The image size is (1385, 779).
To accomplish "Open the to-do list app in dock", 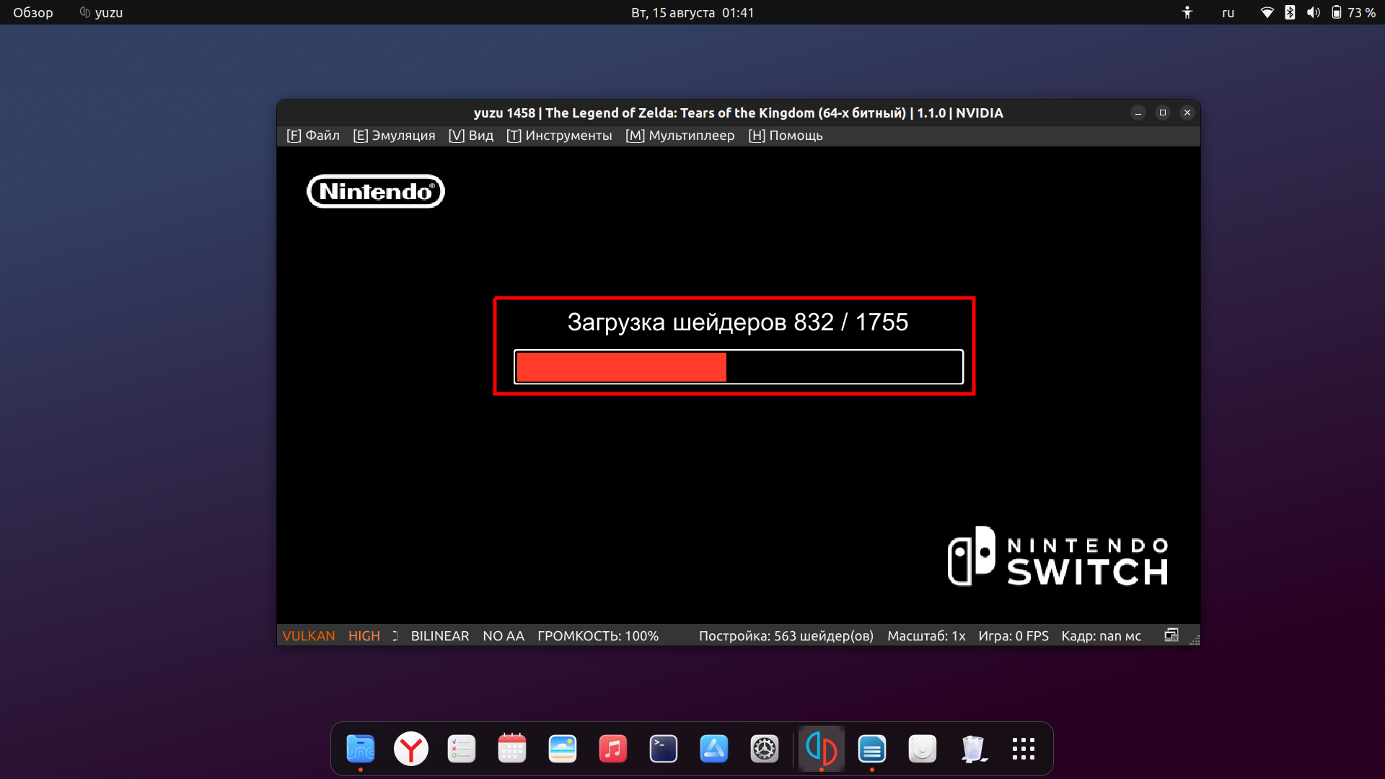I will tap(462, 749).
